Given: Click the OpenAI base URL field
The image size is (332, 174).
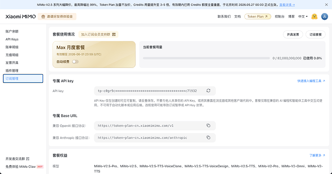Looking at the screenshot, I should pos(155,126).
